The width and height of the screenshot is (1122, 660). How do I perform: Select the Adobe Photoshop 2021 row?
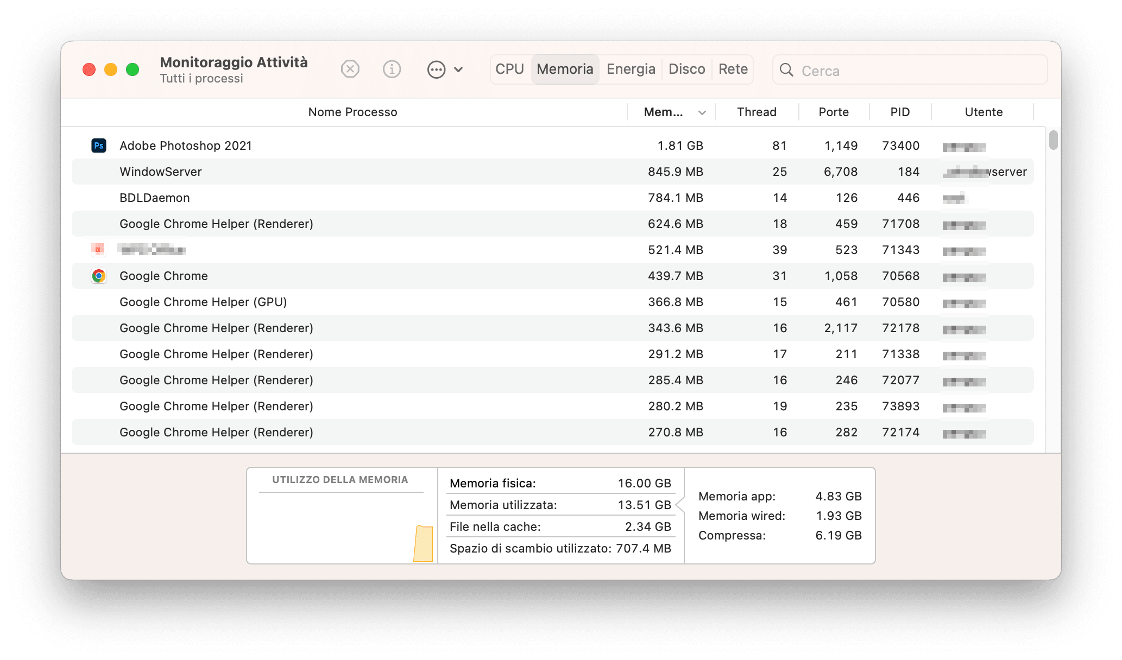point(553,145)
